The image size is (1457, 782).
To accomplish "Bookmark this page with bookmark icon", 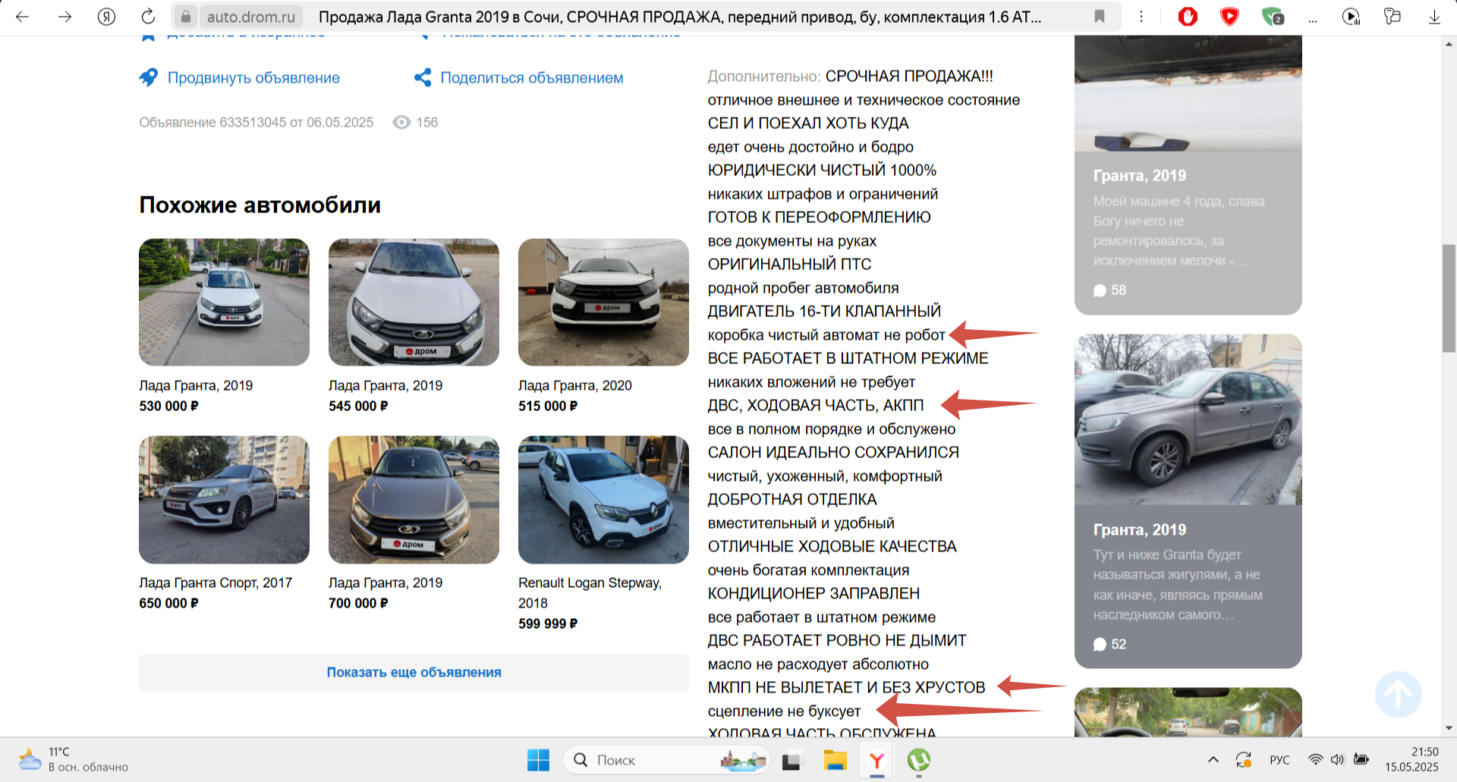I will 1099,16.
